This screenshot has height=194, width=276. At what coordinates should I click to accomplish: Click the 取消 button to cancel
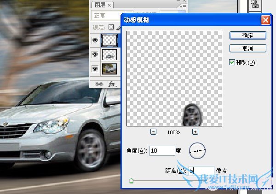click(x=247, y=48)
